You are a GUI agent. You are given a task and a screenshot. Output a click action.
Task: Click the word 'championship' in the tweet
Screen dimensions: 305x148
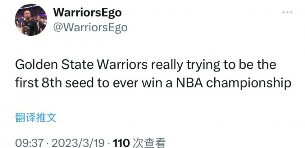click(x=248, y=84)
